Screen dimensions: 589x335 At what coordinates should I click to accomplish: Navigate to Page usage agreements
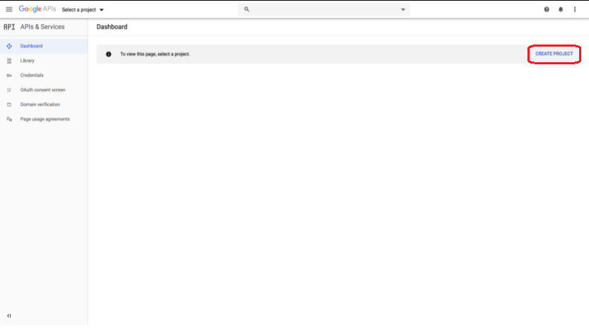(x=45, y=119)
